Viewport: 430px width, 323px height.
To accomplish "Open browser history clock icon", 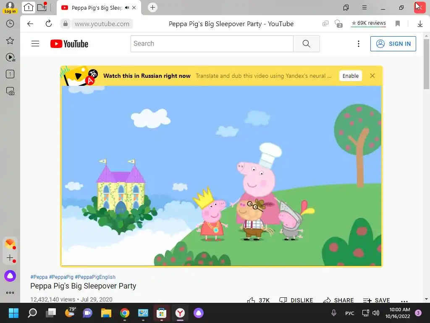I will coord(10,24).
